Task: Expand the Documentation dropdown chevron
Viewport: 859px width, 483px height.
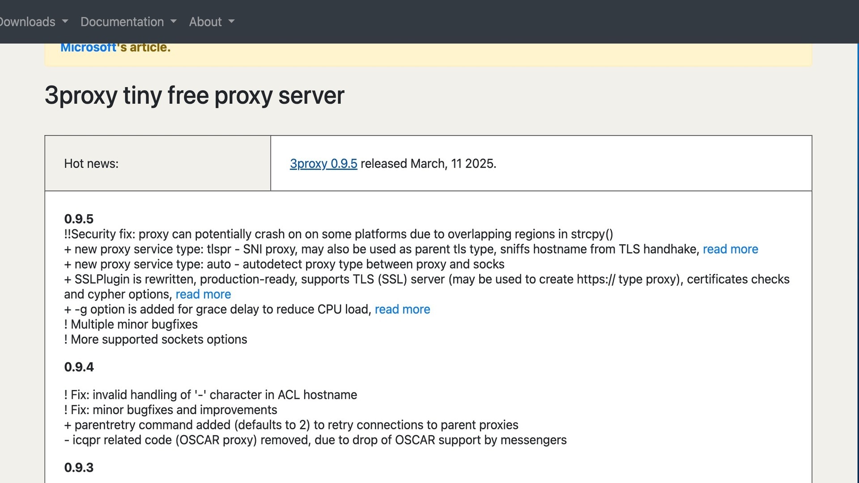Action: coord(174,21)
